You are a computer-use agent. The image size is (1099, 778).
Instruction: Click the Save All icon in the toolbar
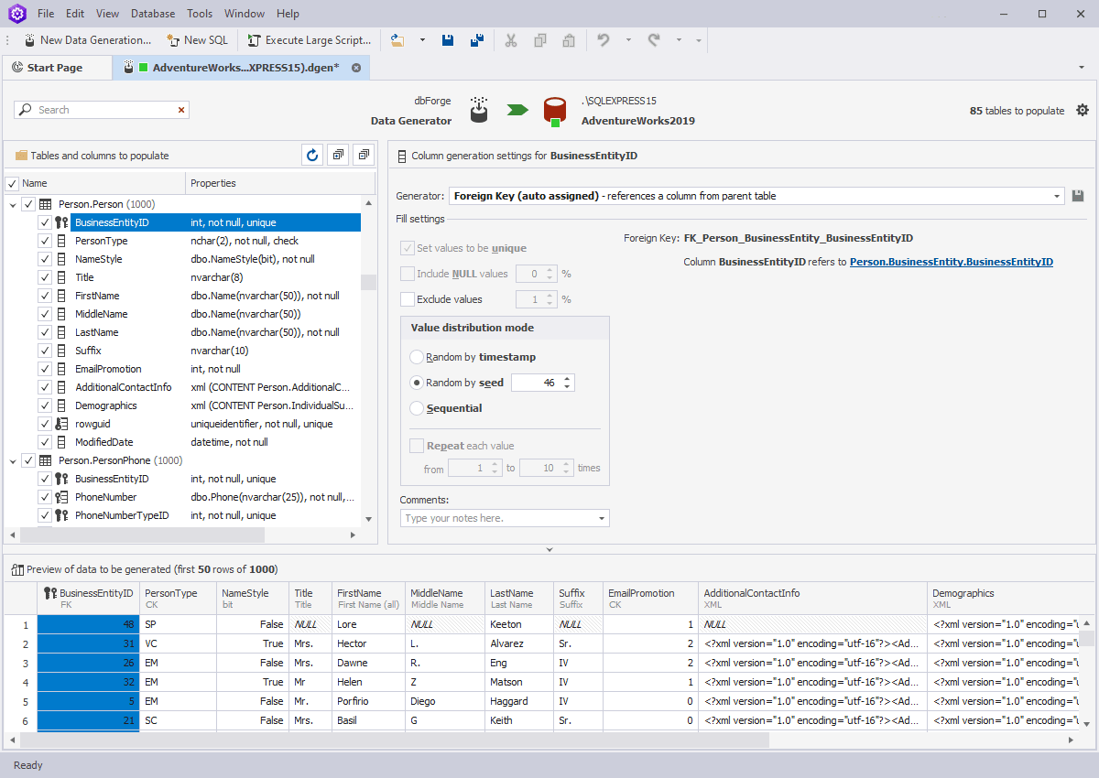click(x=476, y=40)
